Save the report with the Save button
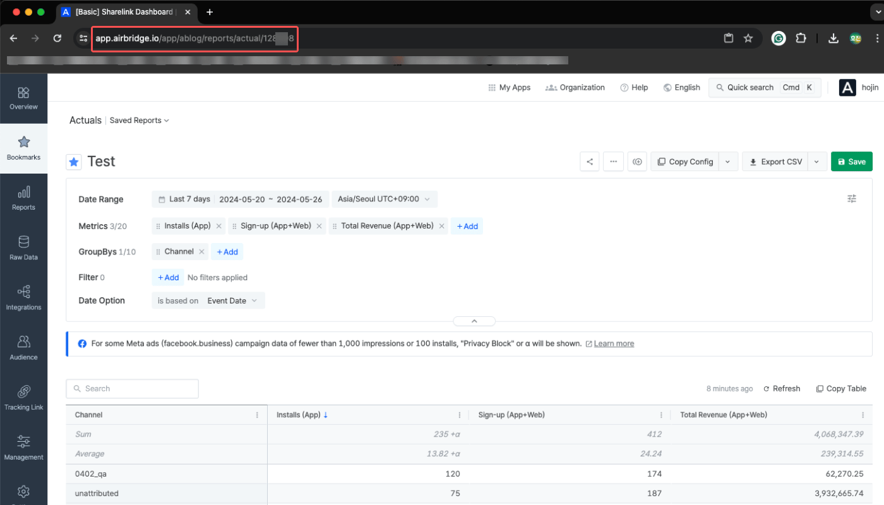The height and width of the screenshot is (505, 884). click(852, 162)
